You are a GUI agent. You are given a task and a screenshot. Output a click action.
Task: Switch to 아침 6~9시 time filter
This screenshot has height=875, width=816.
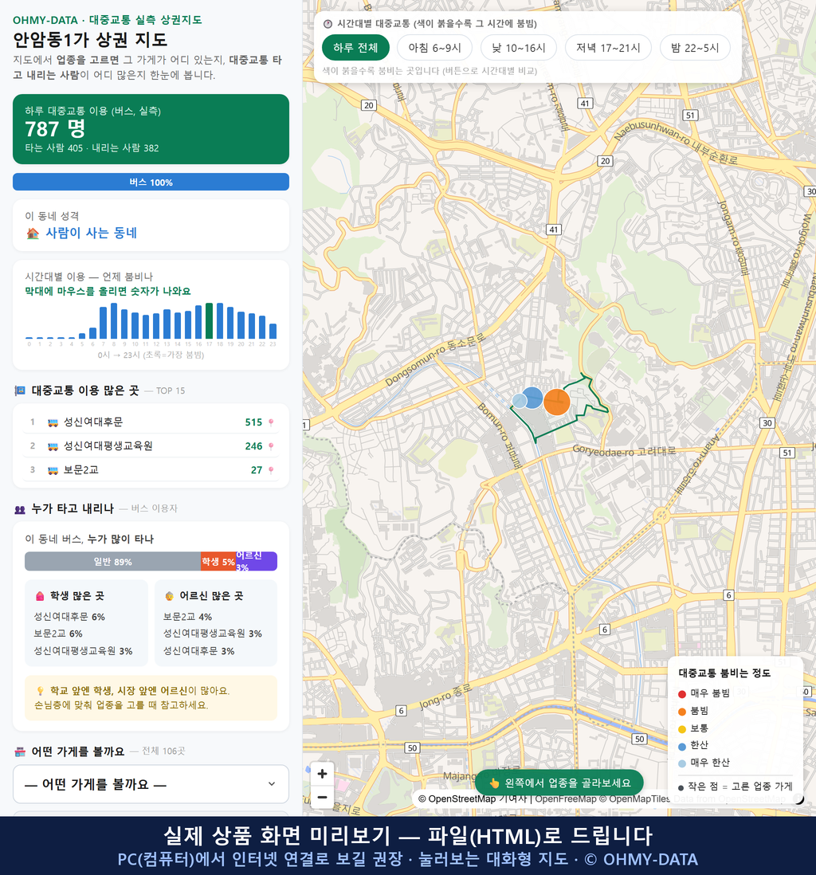coord(435,48)
